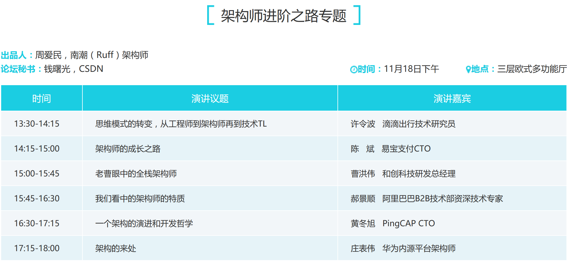567x261 pixels.
Task: Click topic 一个架构的演进和开发哲学
Action: coord(144,223)
